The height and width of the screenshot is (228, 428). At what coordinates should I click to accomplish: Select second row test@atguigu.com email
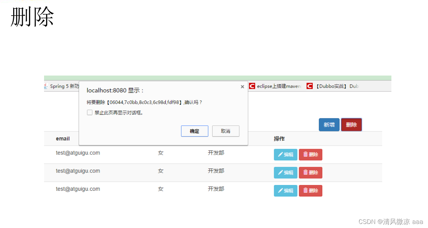coord(78,171)
